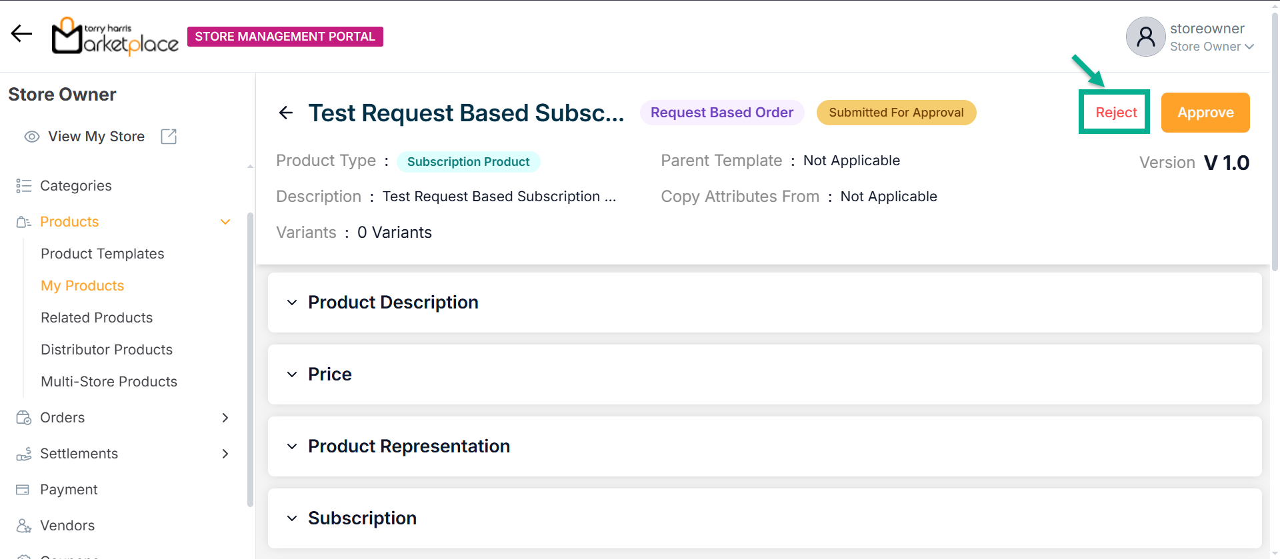
Task: Expand the Product Representation section
Action: [x=292, y=446]
